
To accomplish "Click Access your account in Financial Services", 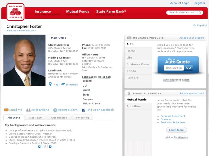I will point(192,93).
